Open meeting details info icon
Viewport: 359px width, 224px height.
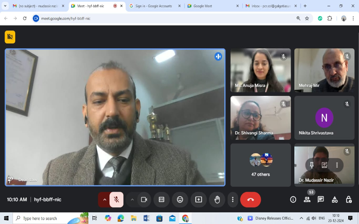(x=293, y=199)
